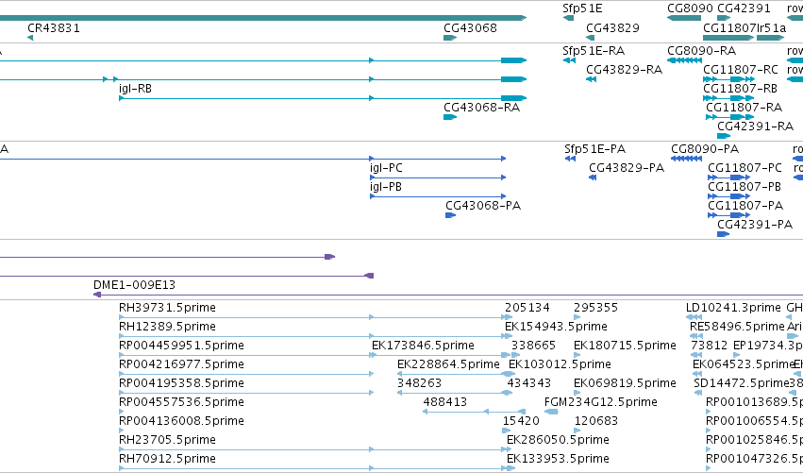Click the igl-RB transcript label
This screenshot has height=473, width=803.
135,89
